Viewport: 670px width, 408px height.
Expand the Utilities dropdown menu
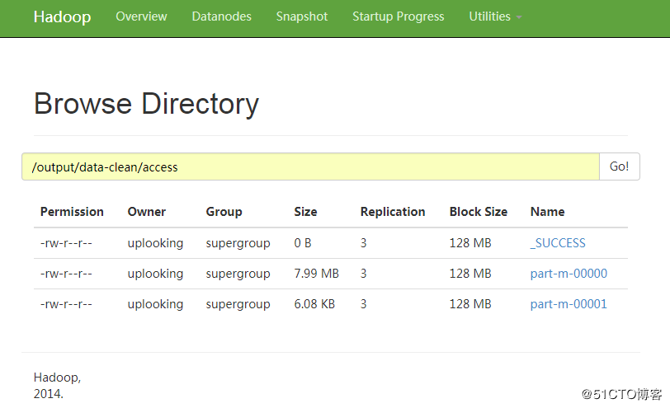click(495, 16)
